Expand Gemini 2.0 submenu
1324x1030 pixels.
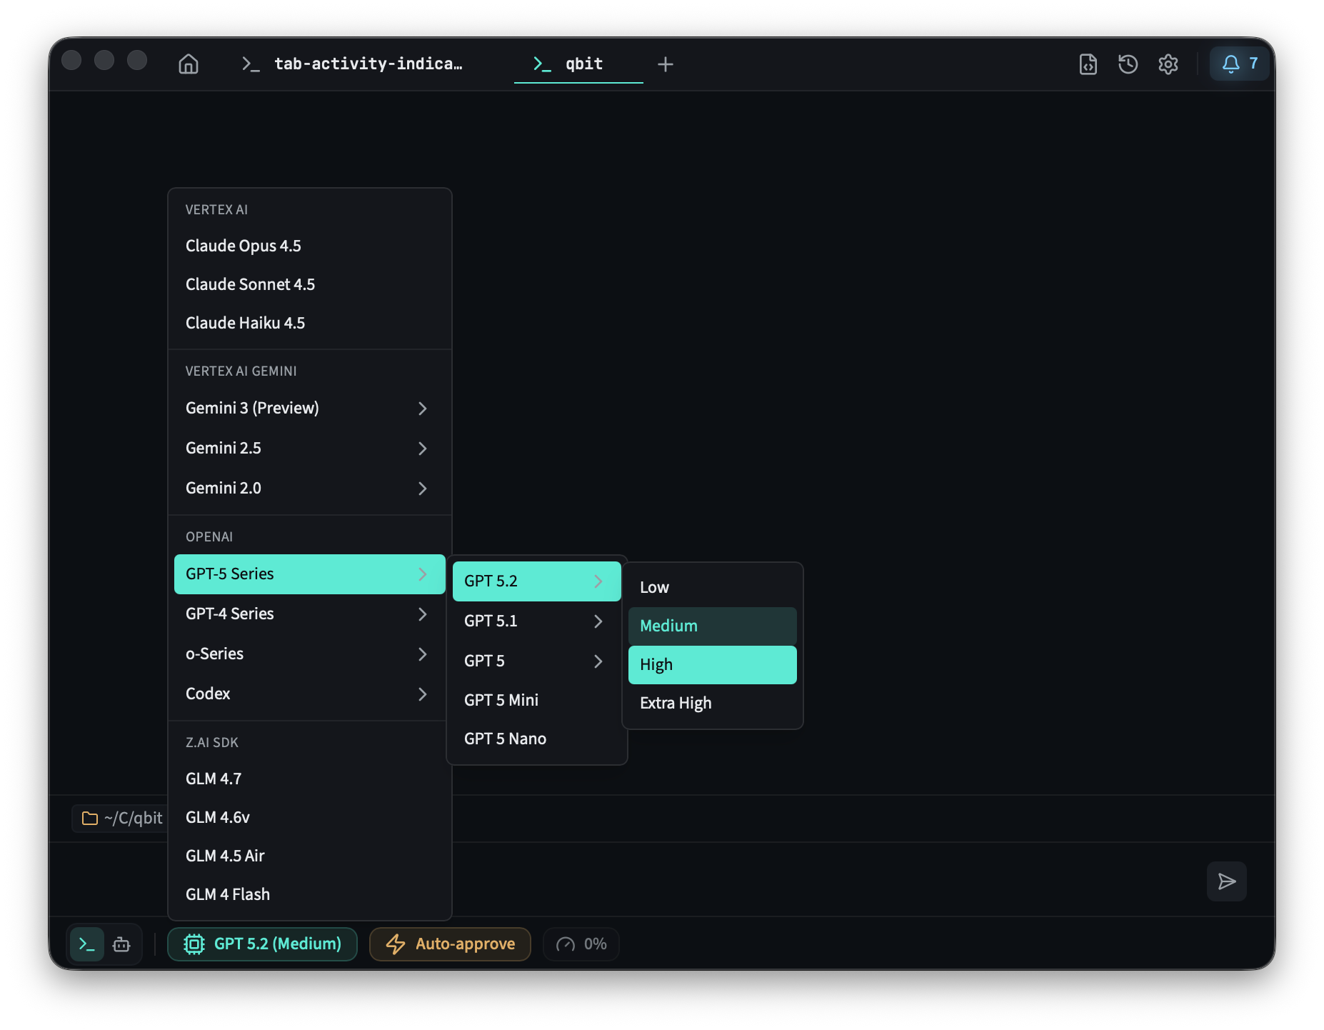(x=310, y=488)
